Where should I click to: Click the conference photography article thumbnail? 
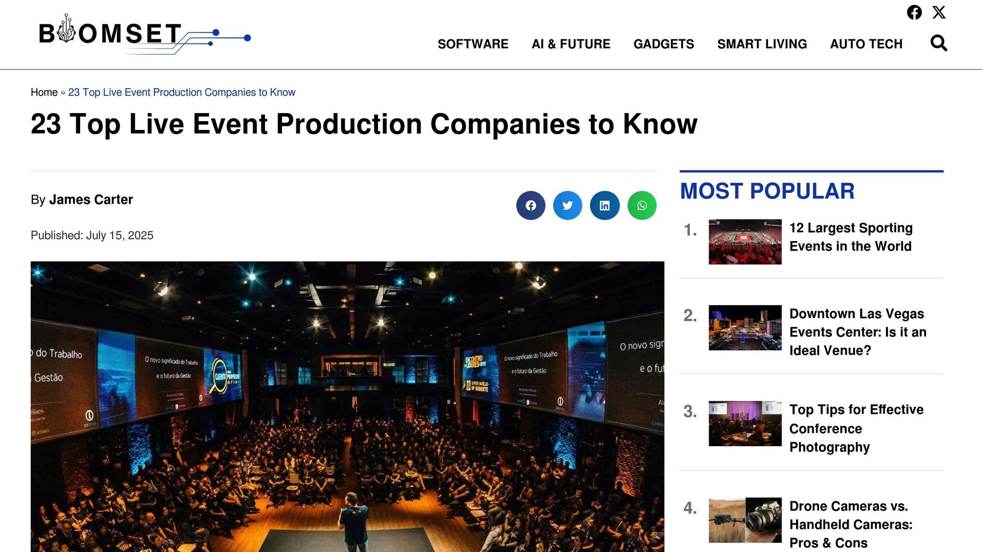(x=745, y=424)
